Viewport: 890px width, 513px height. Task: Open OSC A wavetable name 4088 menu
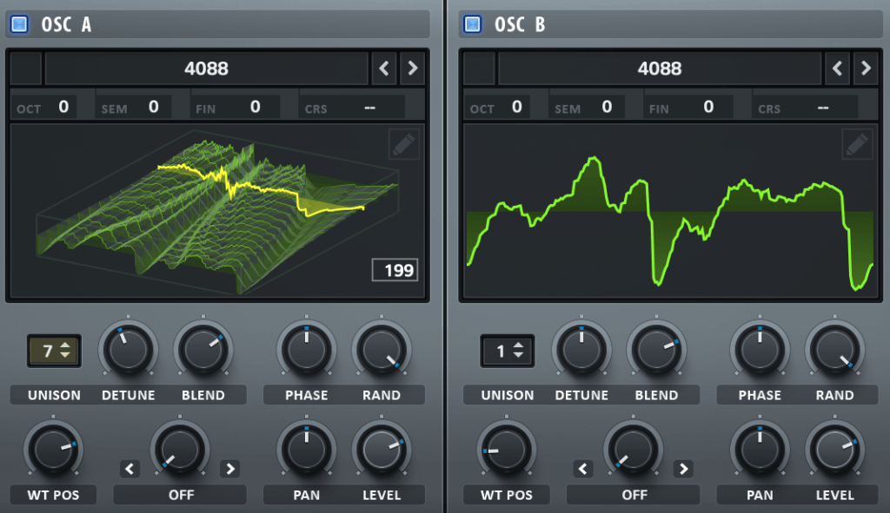point(207,69)
